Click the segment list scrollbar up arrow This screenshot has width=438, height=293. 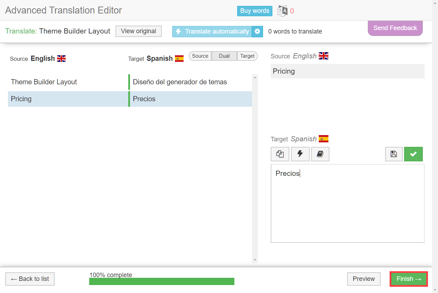click(x=255, y=77)
